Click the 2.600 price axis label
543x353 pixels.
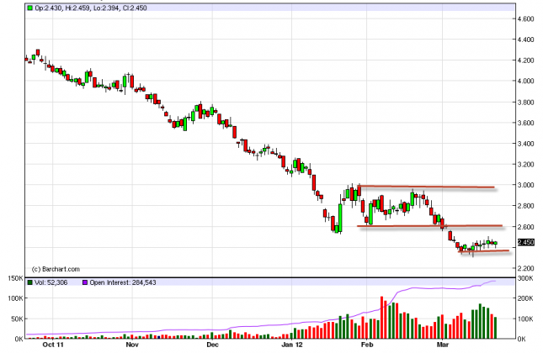tap(525, 227)
